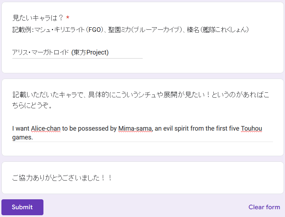The width and height of the screenshot is (285, 217).
Task: Click the red required asterisk
Action: pos(67,18)
